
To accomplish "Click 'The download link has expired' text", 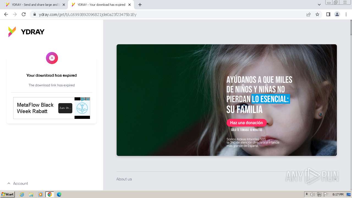I will pyautogui.click(x=52, y=85).
